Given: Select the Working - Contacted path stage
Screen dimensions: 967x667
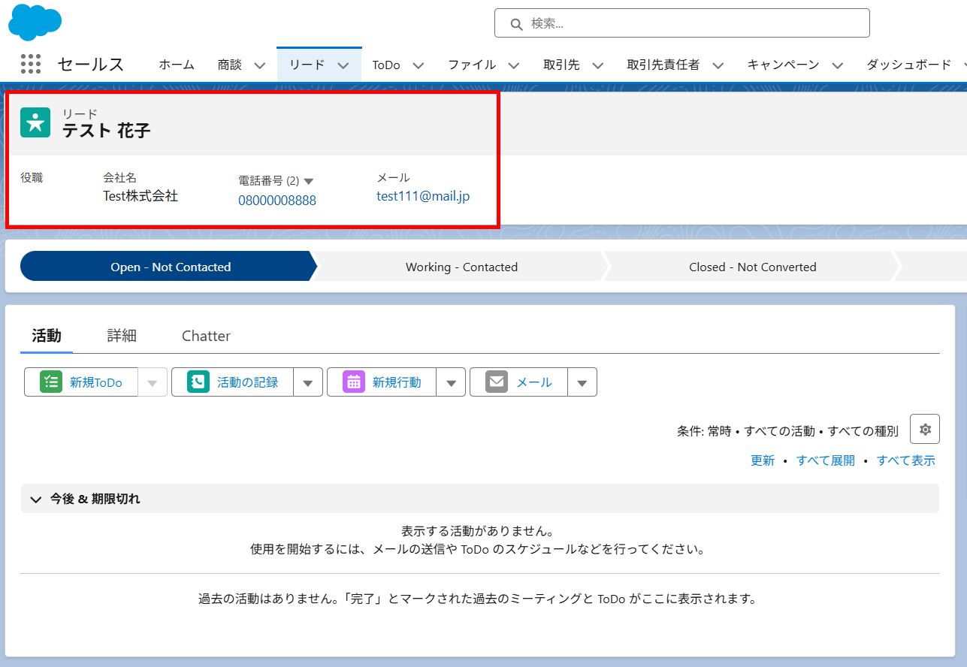Looking at the screenshot, I should tap(461, 267).
